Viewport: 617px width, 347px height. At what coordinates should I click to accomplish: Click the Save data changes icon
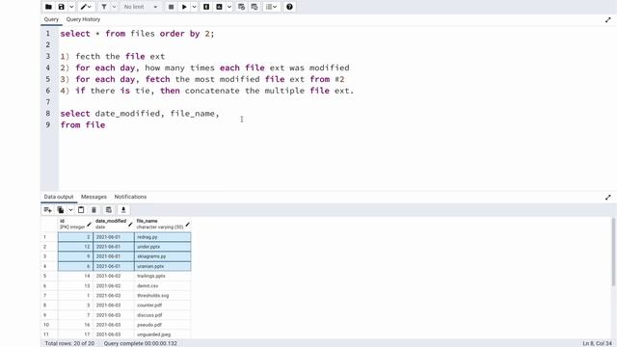109,210
